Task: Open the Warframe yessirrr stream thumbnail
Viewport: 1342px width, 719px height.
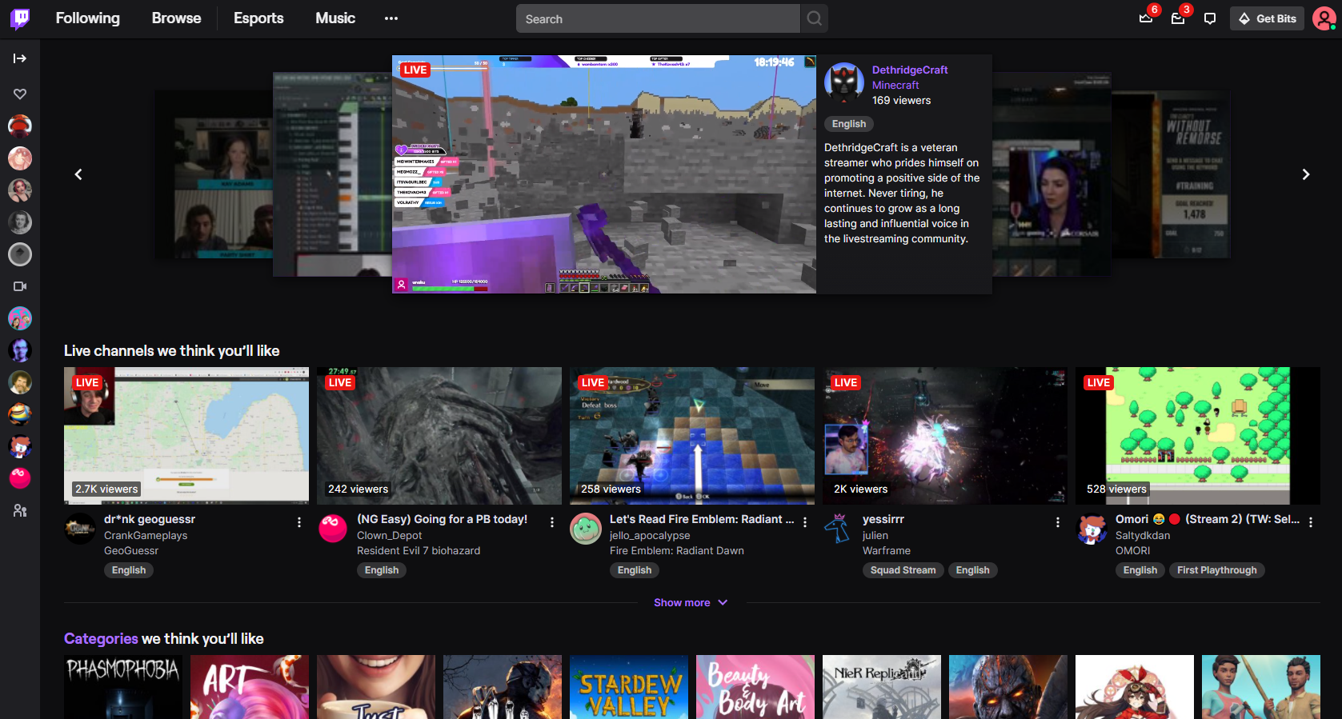Action: click(x=945, y=436)
